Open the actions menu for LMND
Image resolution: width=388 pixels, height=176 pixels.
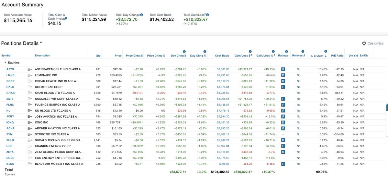click(x=30, y=75)
